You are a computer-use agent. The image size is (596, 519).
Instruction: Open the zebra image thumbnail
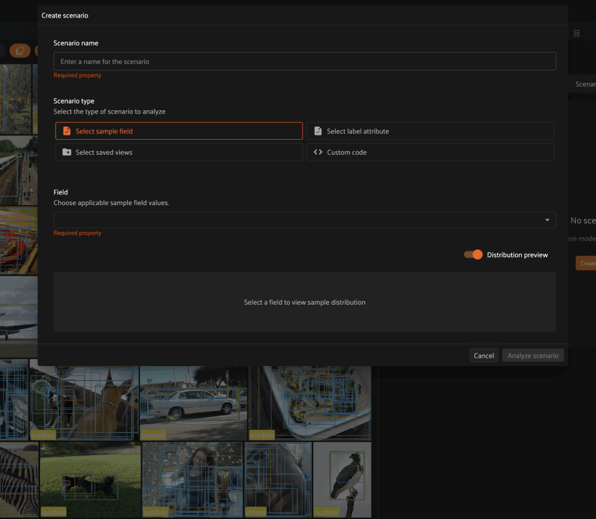tap(19, 480)
